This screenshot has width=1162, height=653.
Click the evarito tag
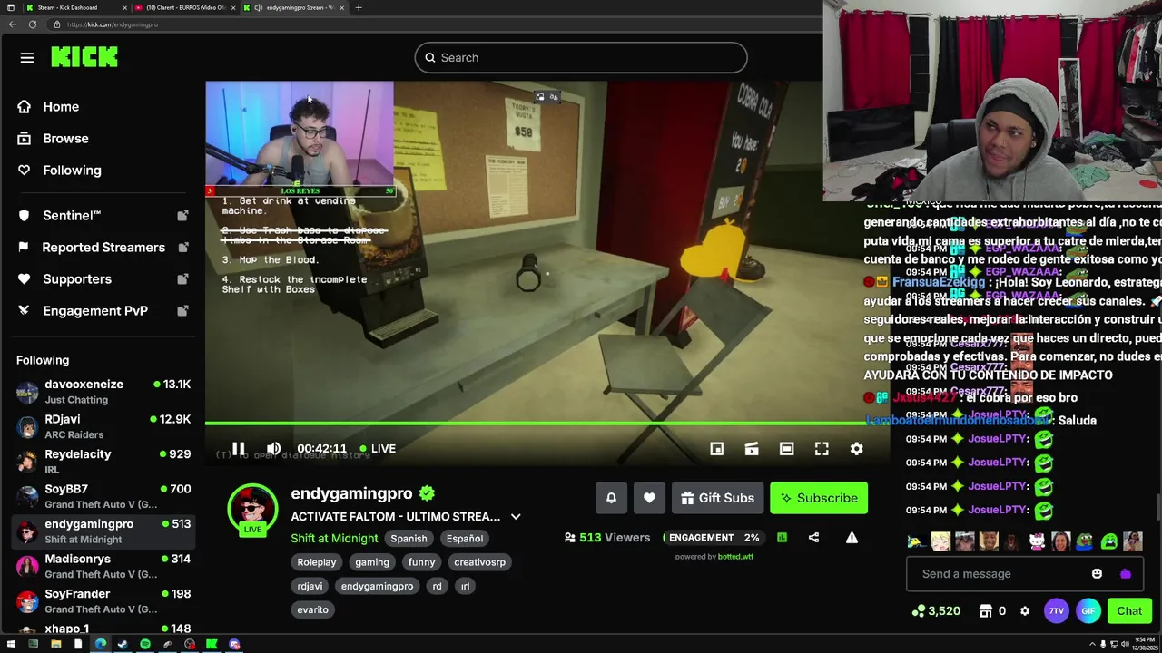tap(312, 609)
